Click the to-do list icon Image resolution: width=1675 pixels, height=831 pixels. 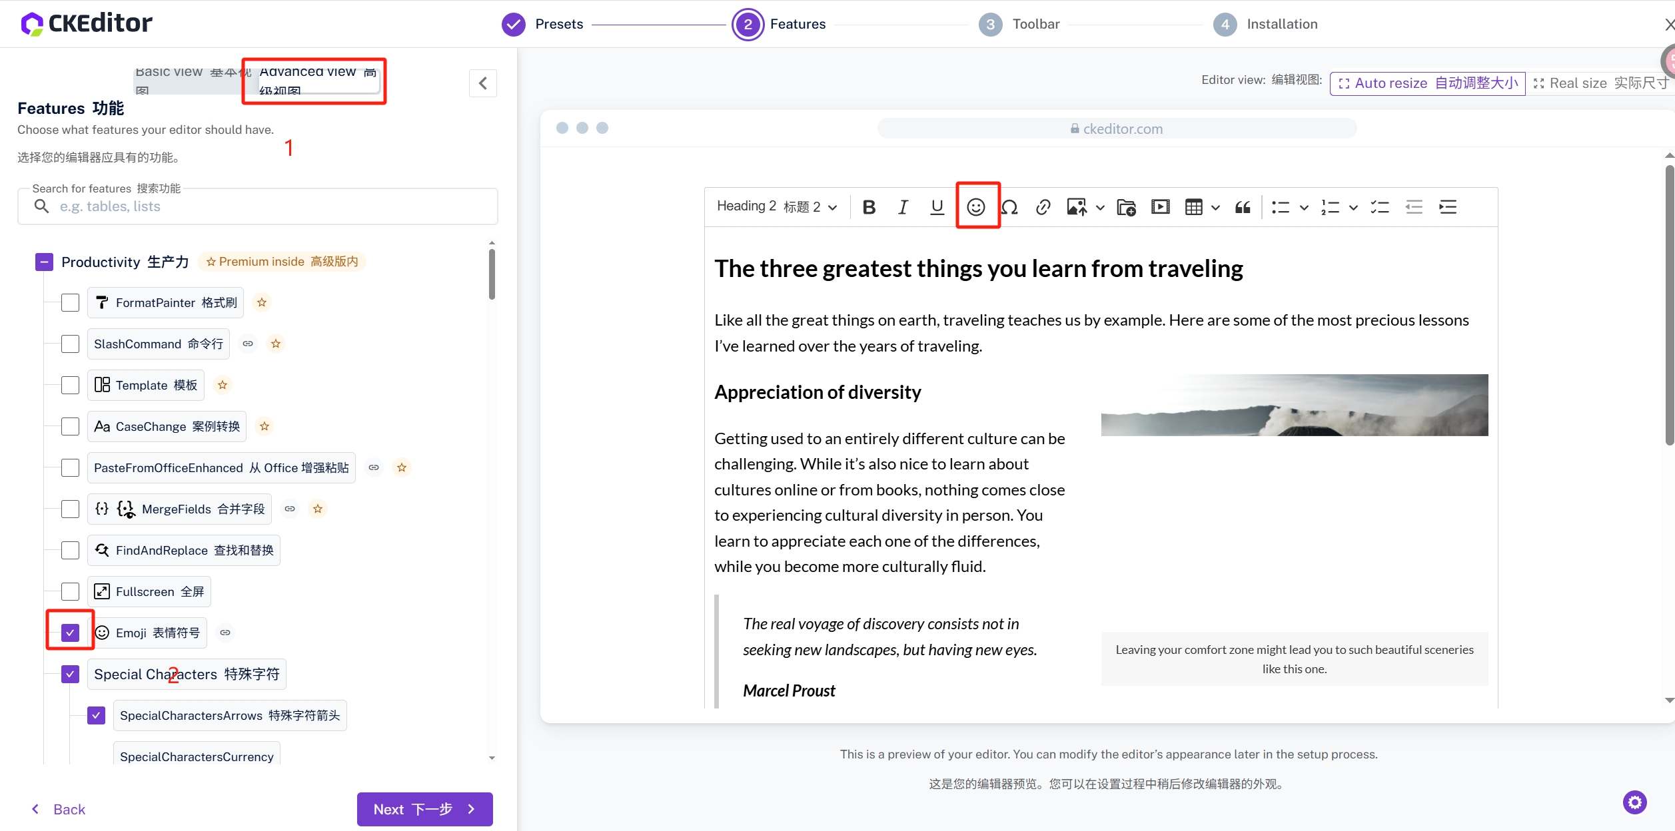1380,207
